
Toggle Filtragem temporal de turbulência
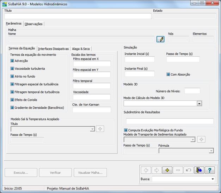coord(12,92)
